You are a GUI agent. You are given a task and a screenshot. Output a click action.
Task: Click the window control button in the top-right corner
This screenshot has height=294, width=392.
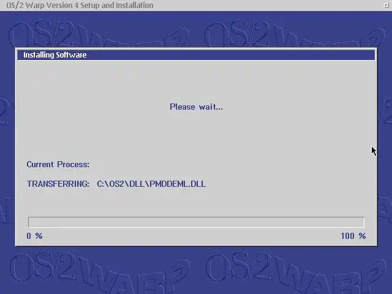[x=386, y=6]
